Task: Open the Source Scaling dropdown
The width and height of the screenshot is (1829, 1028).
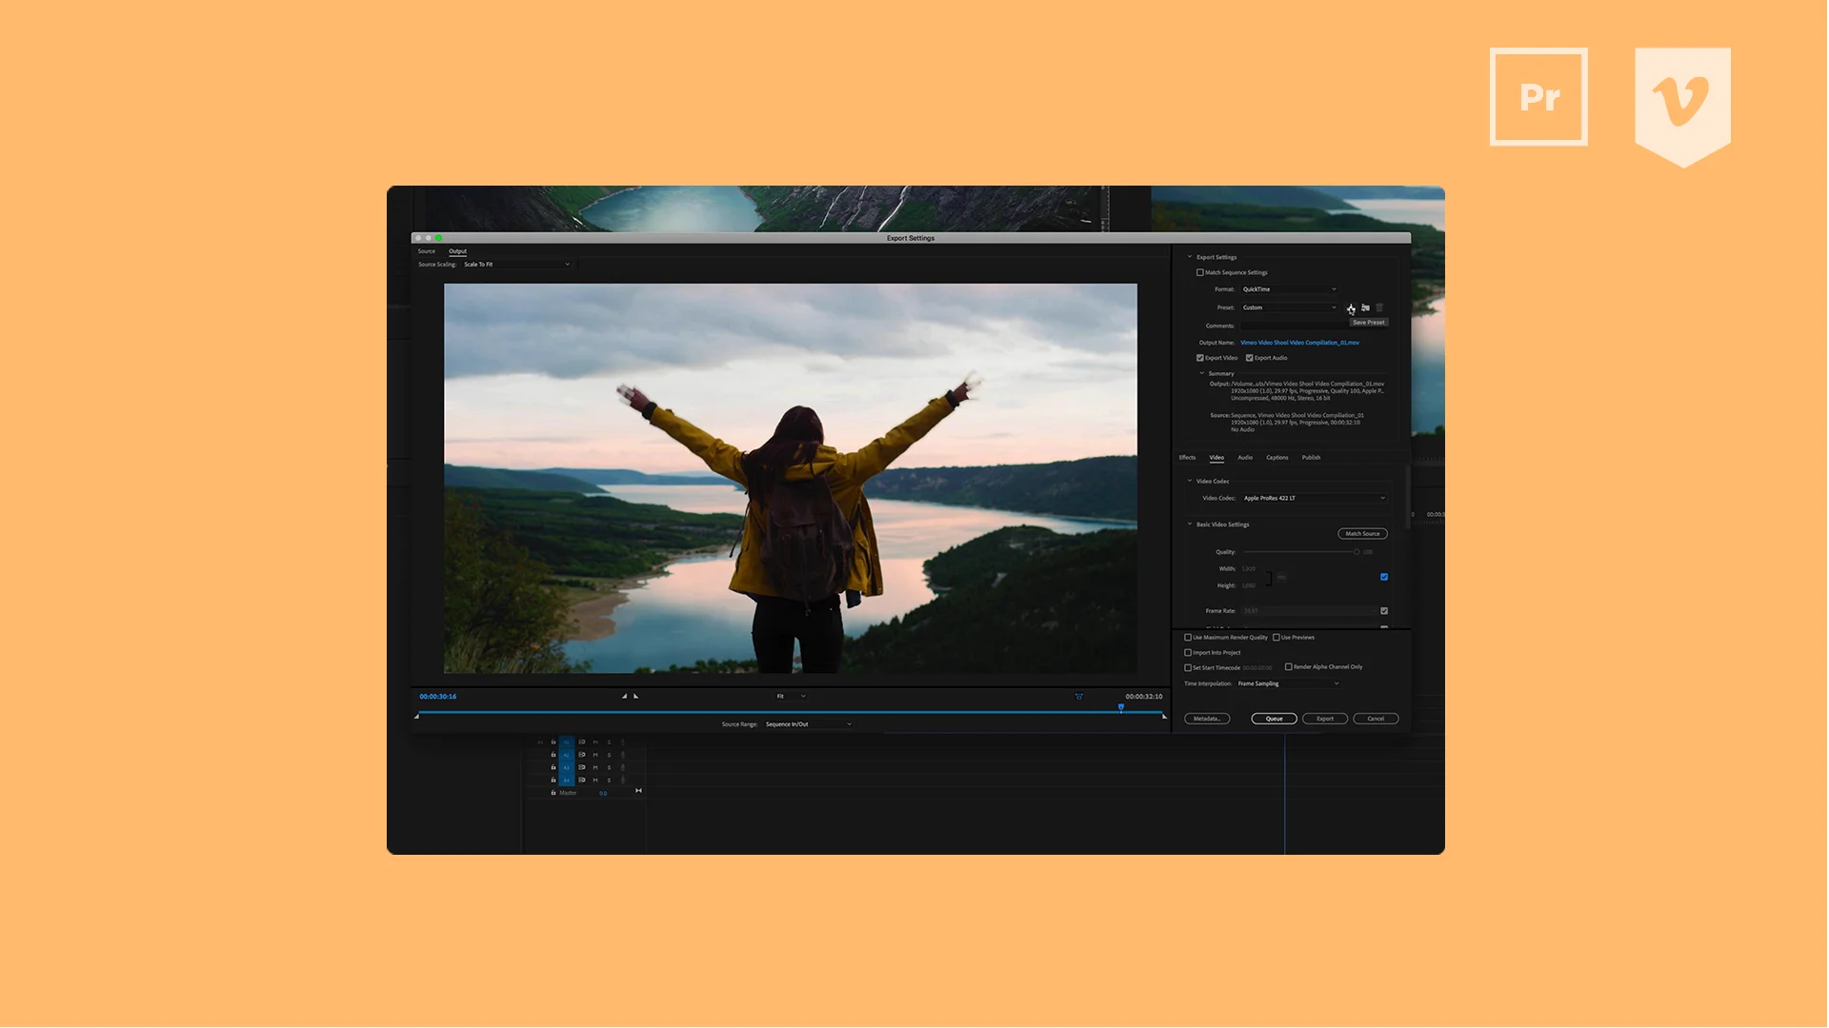Action: coord(516,265)
